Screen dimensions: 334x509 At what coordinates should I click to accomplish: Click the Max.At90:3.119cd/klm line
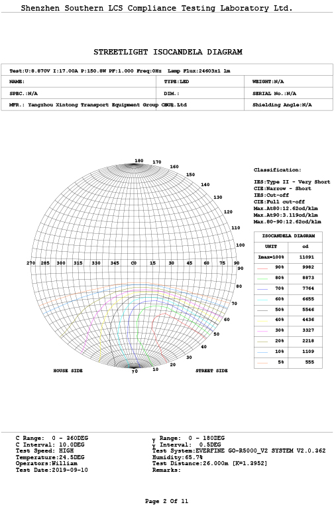(286, 215)
